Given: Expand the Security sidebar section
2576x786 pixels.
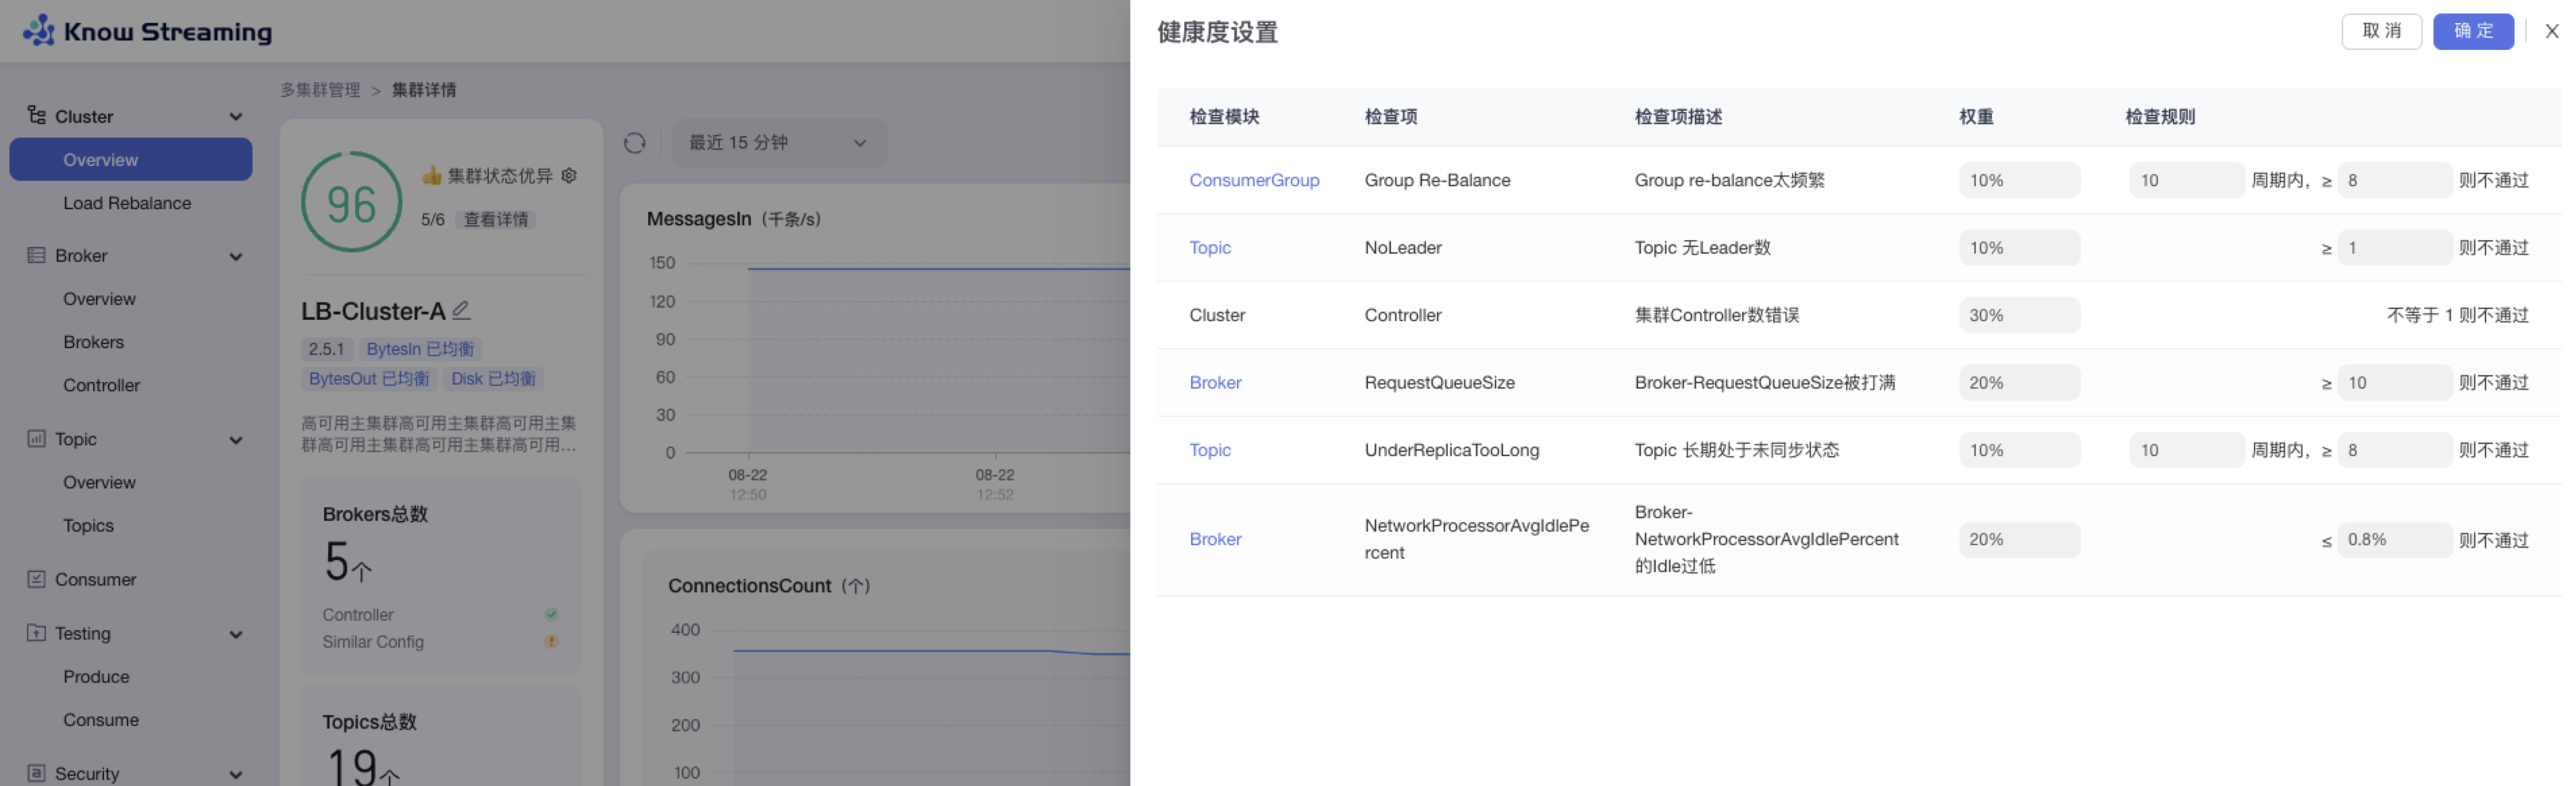Looking at the screenshot, I should [x=236, y=774].
